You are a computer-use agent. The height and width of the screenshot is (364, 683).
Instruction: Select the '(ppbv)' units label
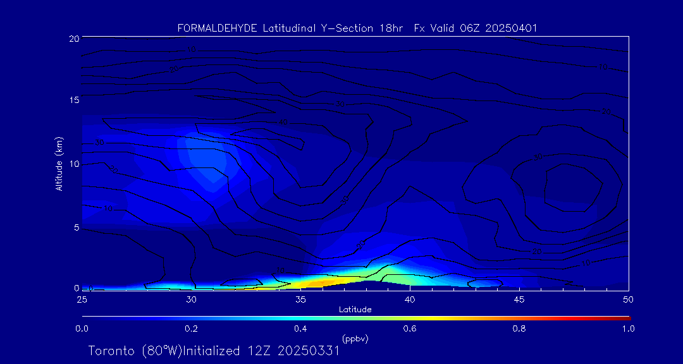355,338
